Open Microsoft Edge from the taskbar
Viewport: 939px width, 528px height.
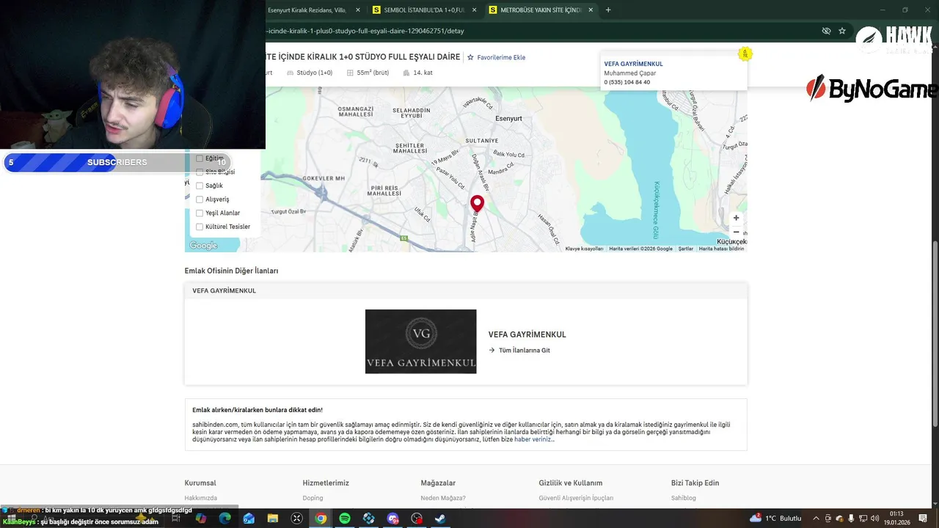[225, 518]
